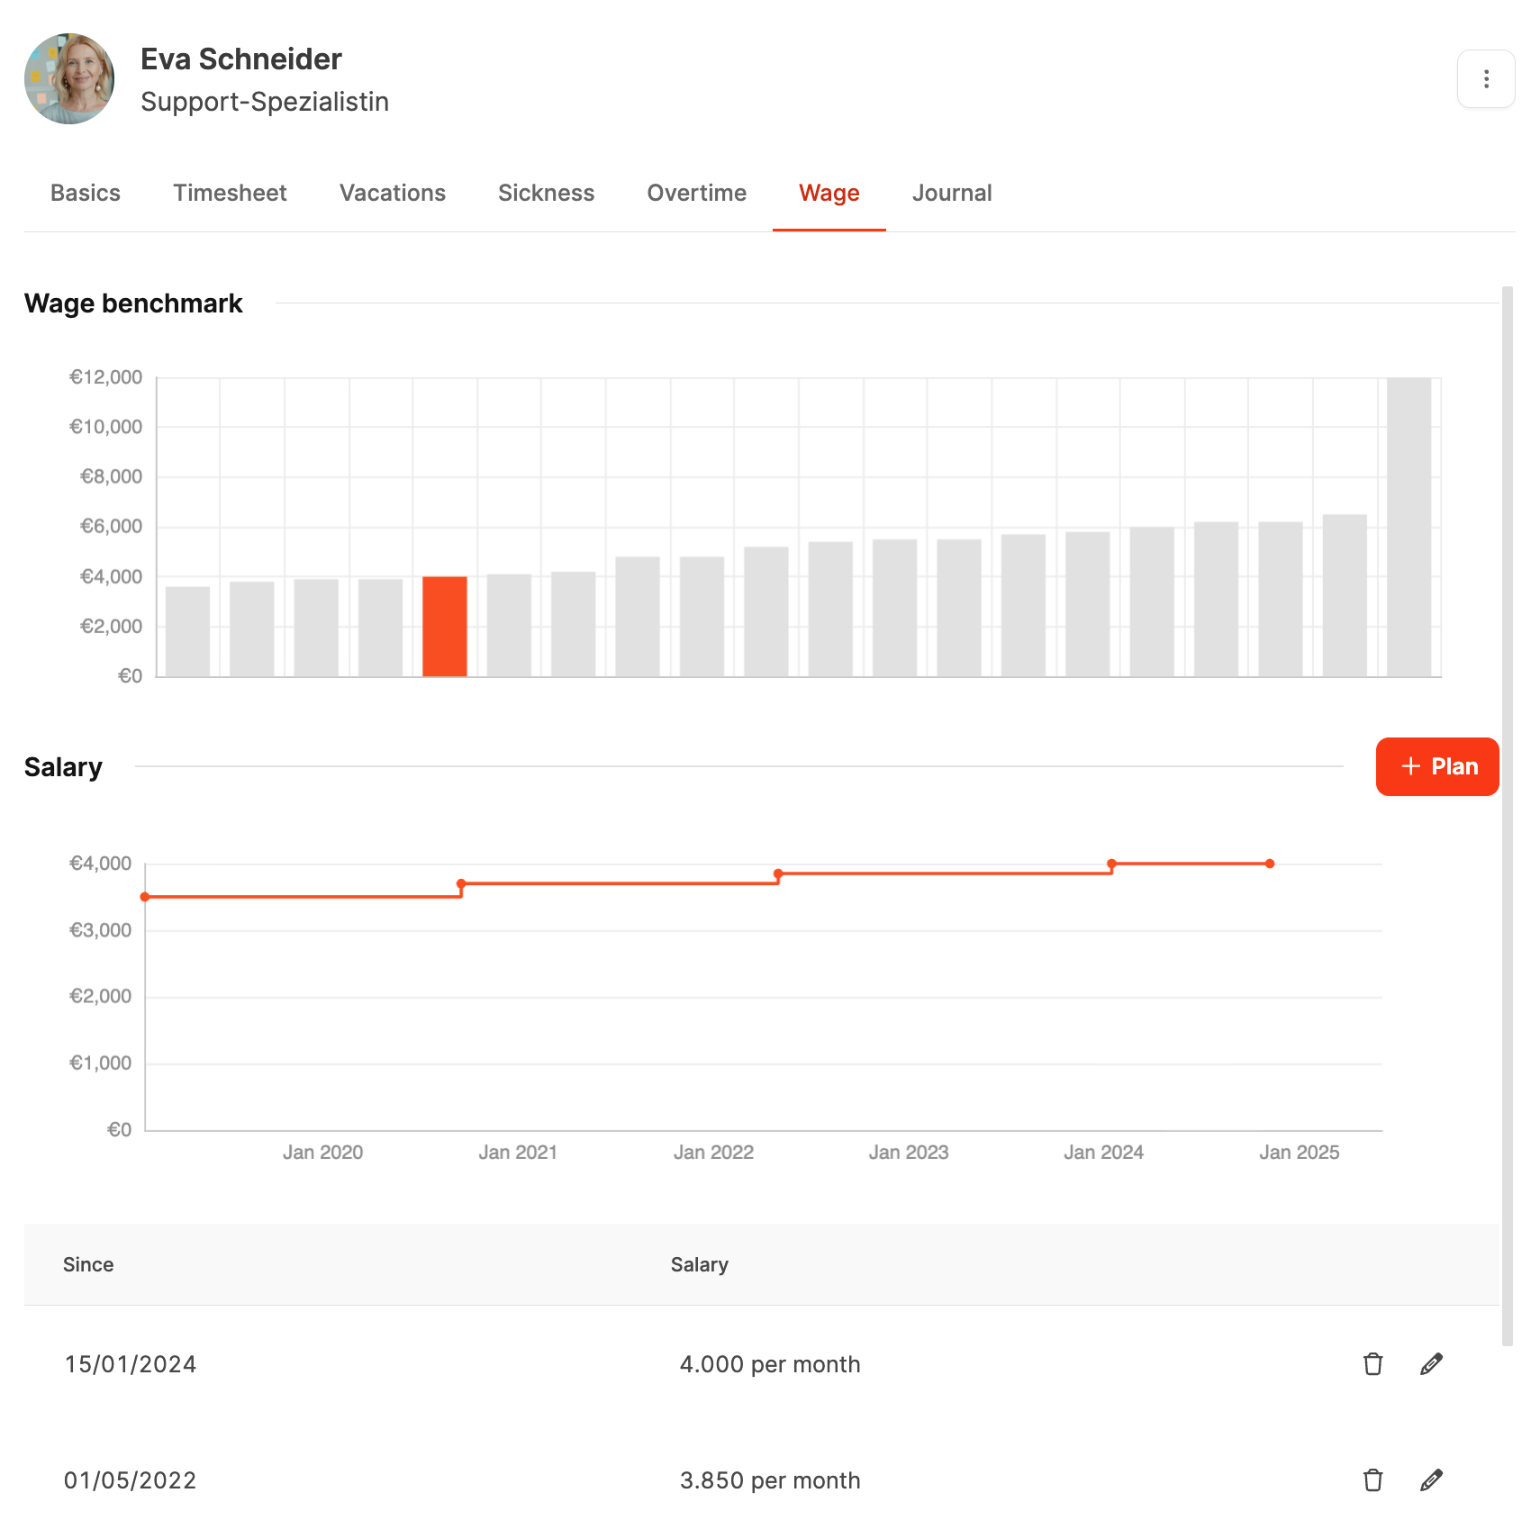Open the Journal tab
Screen dimensions: 1540x1538
(x=952, y=193)
